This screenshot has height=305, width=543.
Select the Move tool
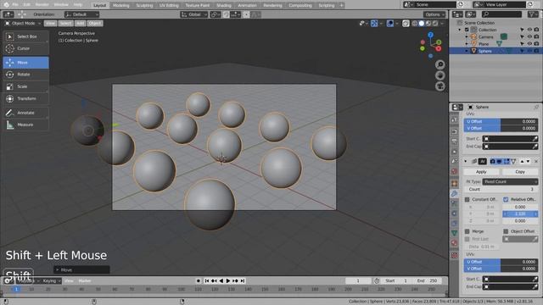[x=25, y=62]
